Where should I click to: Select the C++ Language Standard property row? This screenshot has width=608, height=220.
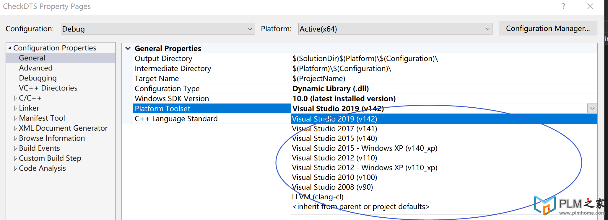click(x=212, y=119)
